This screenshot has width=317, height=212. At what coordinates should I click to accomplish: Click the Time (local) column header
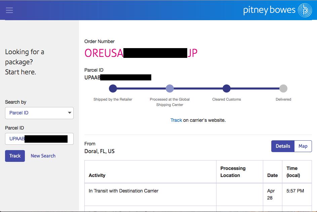click(x=293, y=172)
